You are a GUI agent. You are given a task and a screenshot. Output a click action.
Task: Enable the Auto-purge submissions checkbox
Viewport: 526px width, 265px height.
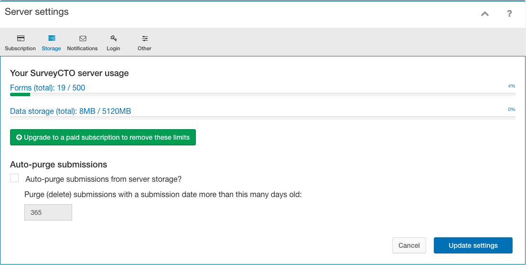tap(14, 178)
